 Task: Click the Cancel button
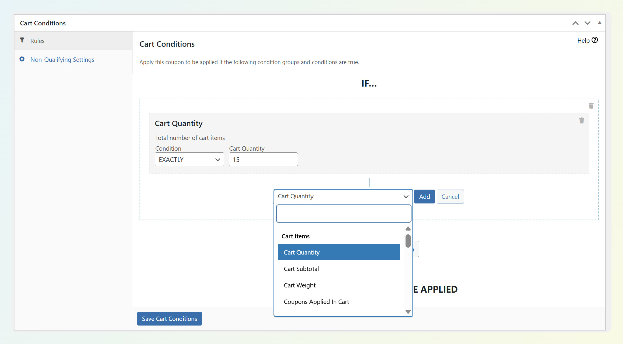pos(450,197)
